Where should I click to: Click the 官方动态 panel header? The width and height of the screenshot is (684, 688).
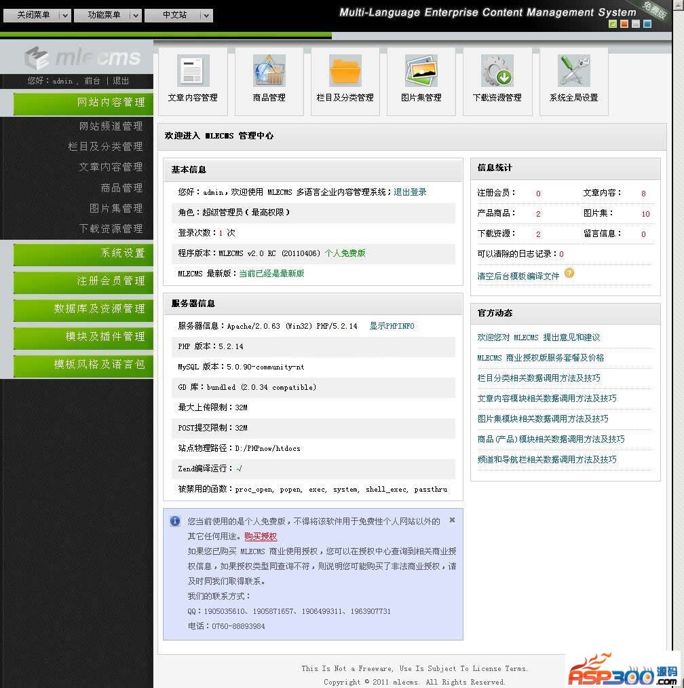[x=565, y=313]
